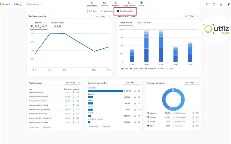This screenshot has width=231, height=144.
Task: Open Acquisition report Last 7 days dropdown
Action: pos(191,16)
